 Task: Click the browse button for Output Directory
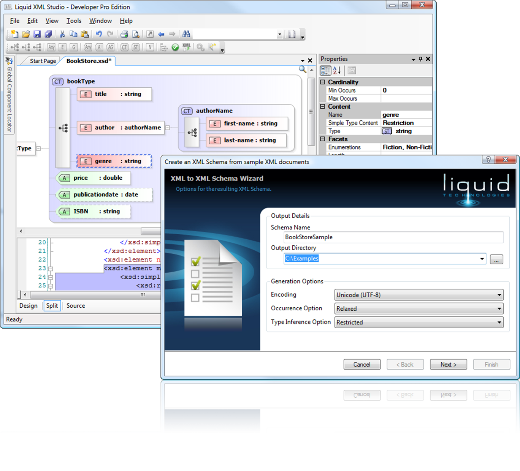[496, 259]
